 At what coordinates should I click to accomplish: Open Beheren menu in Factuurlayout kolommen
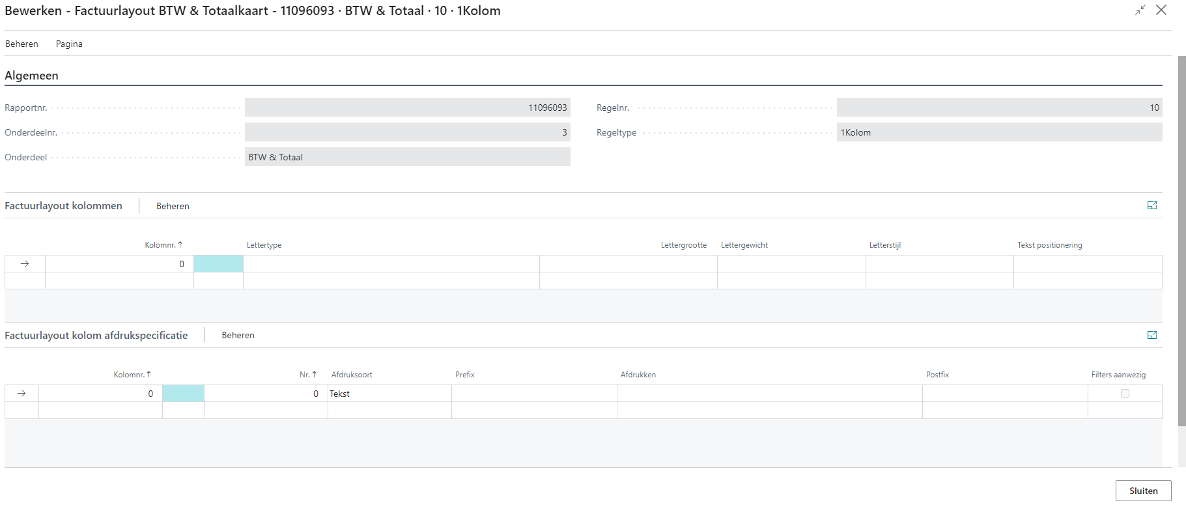pos(173,206)
